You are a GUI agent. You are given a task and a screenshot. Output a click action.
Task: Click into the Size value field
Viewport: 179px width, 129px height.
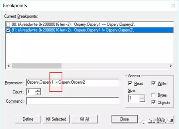pos(134,98)
